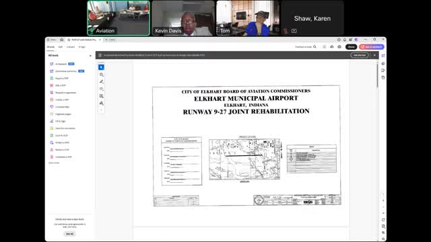Star the open document tab
This screenshot has width=431, height=242.
(69, 40)
